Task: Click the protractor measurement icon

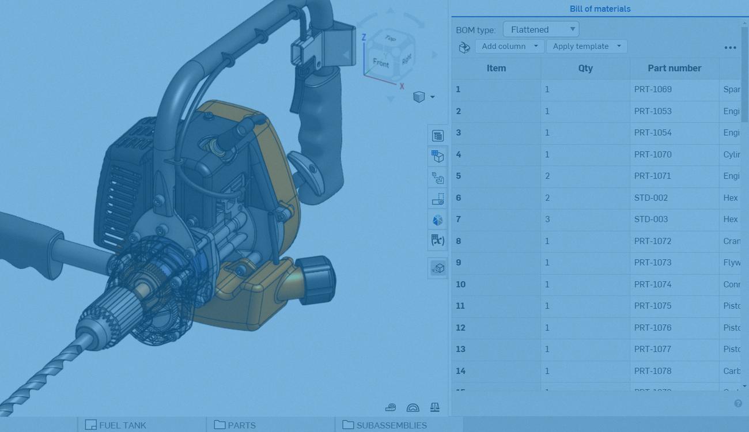Action: tap(414, 407)
